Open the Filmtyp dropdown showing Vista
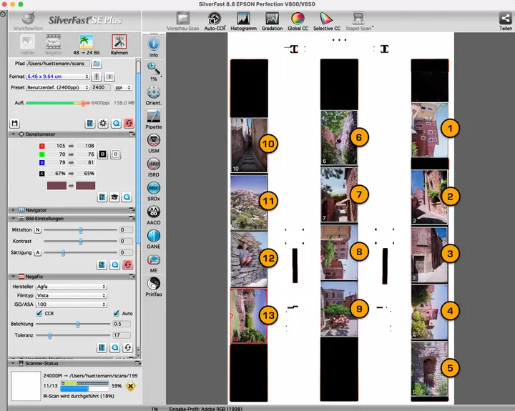This screenshot has width=515, height=411. 72,294
